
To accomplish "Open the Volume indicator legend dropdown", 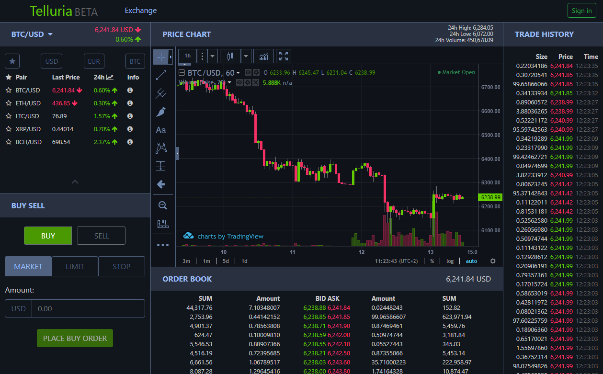I will click(229, 82).
